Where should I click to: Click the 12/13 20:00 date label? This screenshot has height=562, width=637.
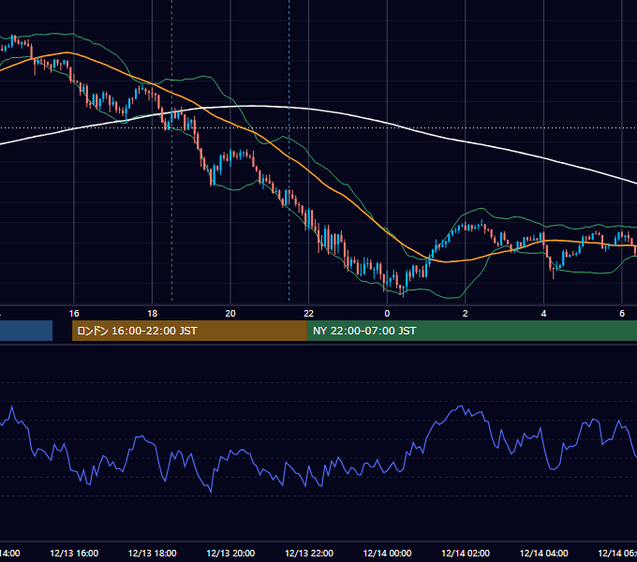click(x=230, y=553)
